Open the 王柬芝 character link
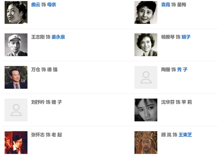Image resolution: width=218 pixels, height=155 pixels. [x=185, y=135]
